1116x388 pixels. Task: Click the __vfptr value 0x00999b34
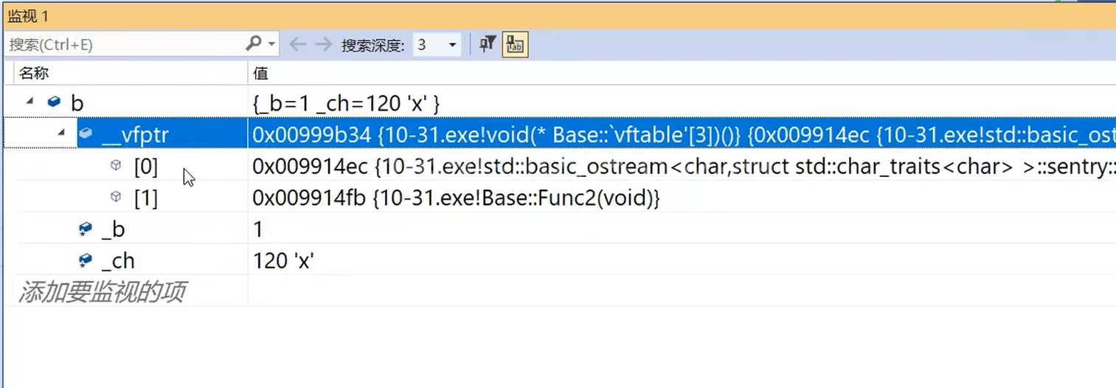684,134
